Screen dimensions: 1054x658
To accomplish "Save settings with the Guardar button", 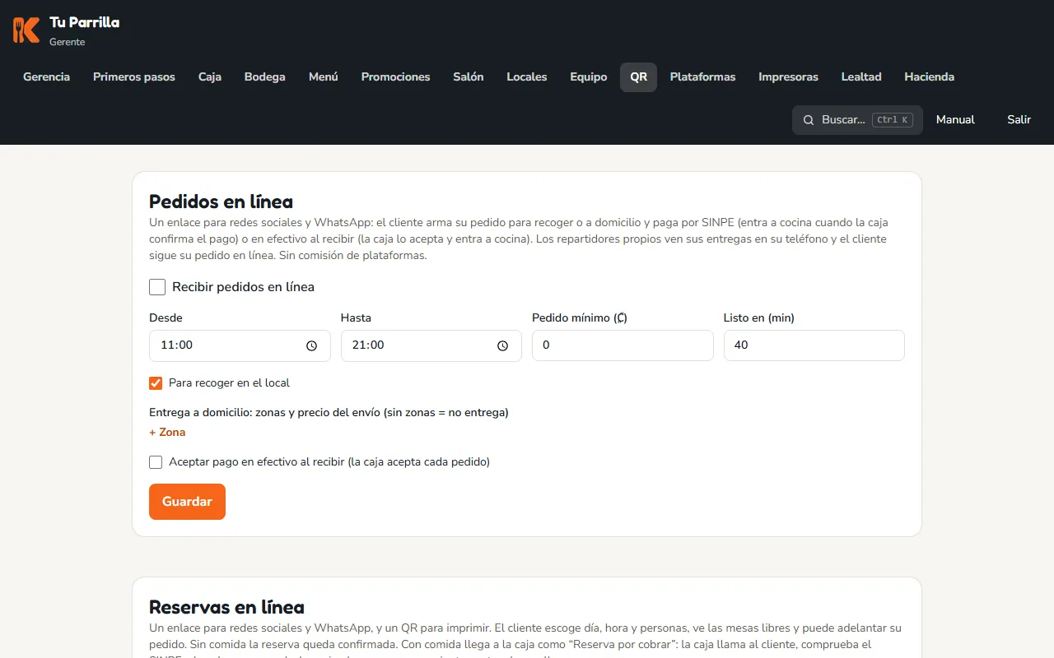I will pos(187,502).
